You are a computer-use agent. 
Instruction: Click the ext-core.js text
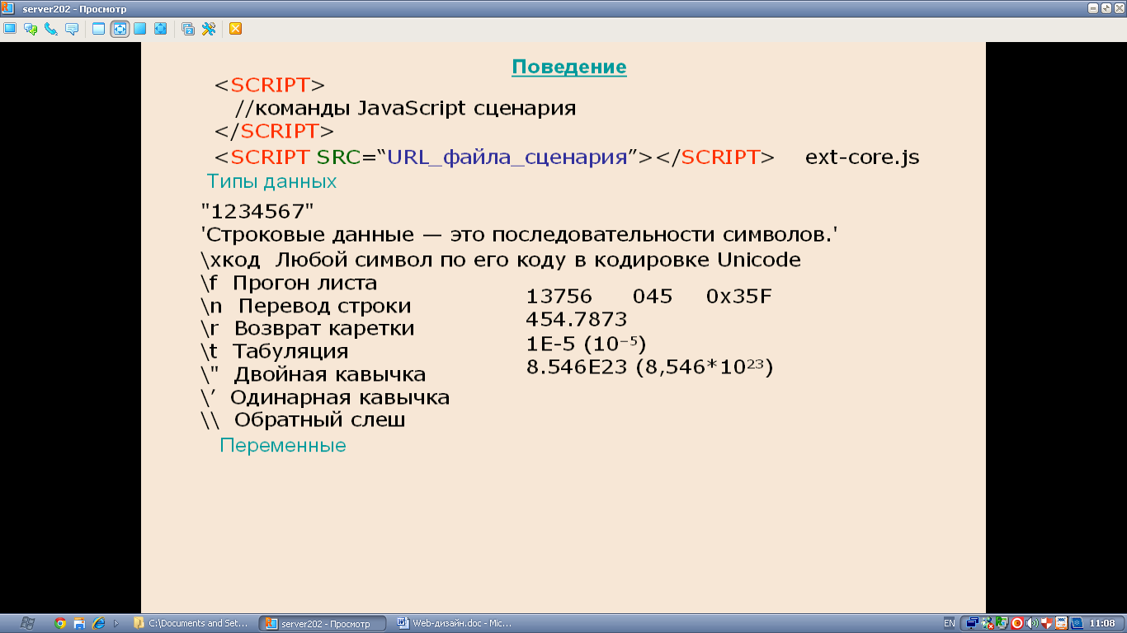862,157
